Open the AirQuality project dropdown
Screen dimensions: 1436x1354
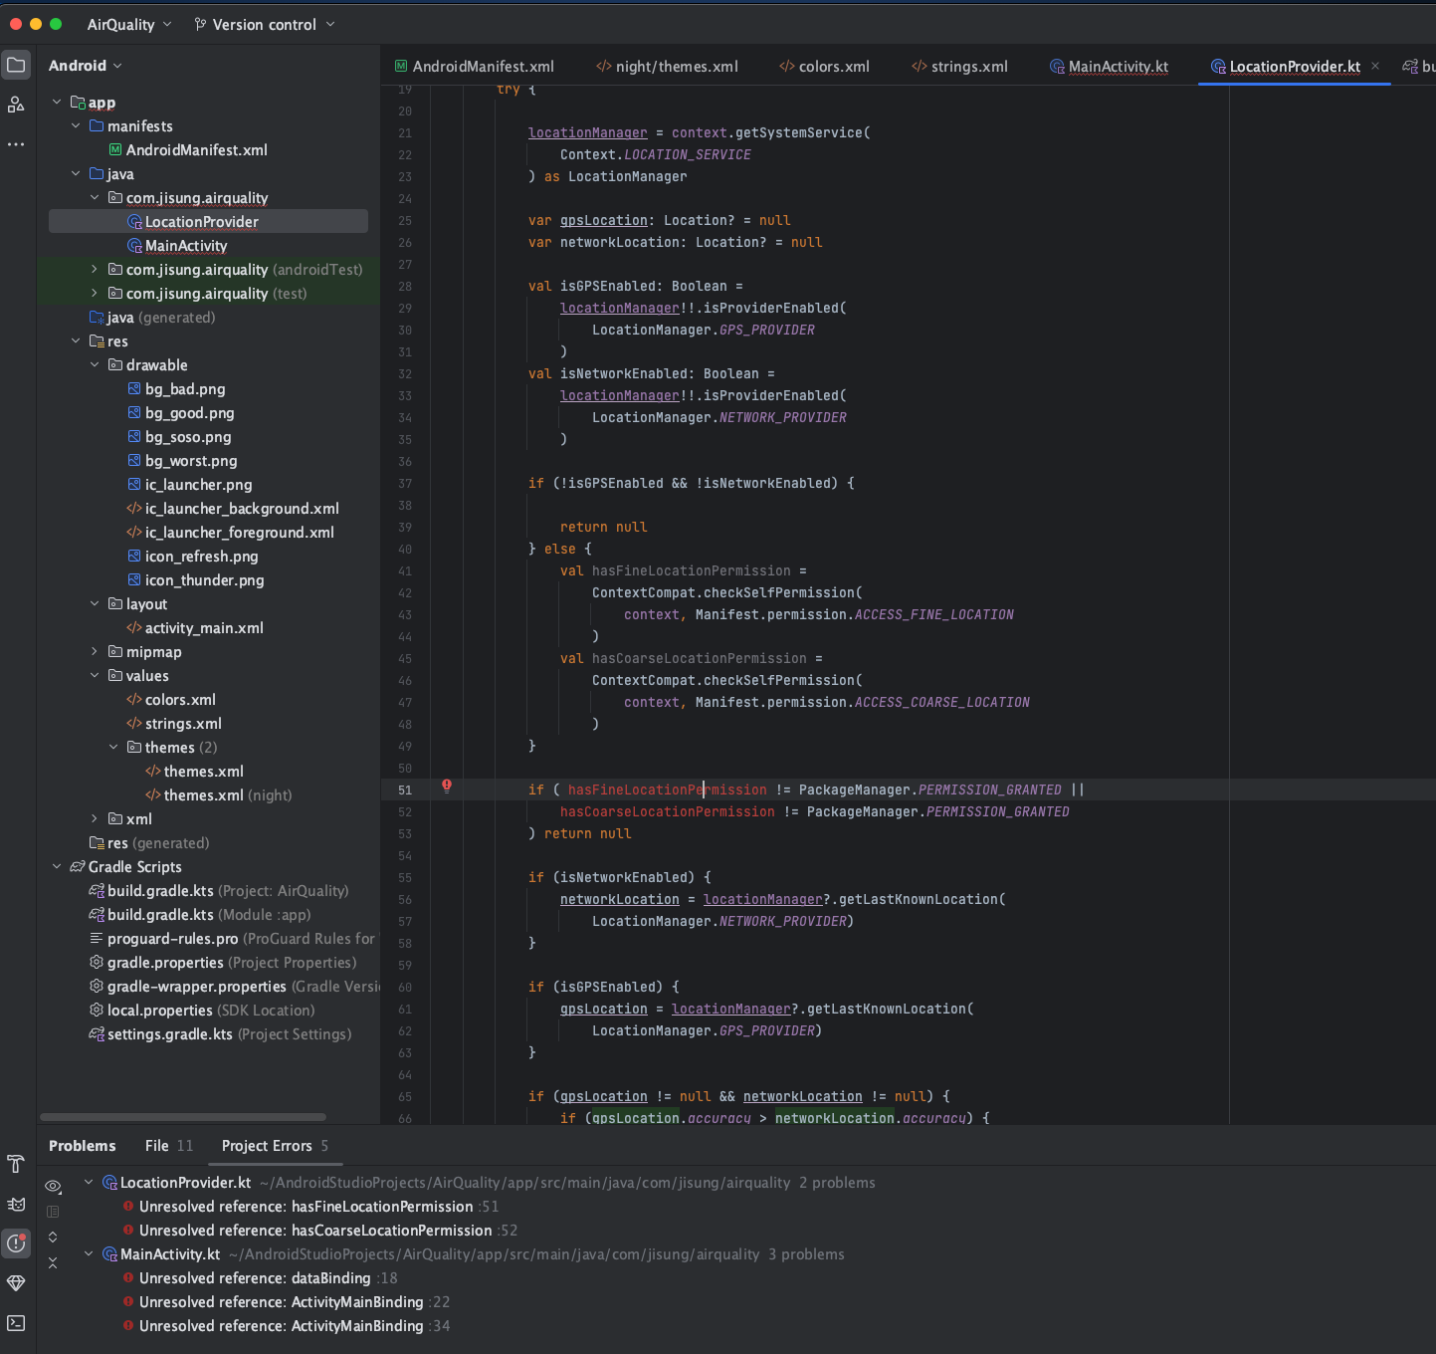pyautogui.click(x=129, y=24)
